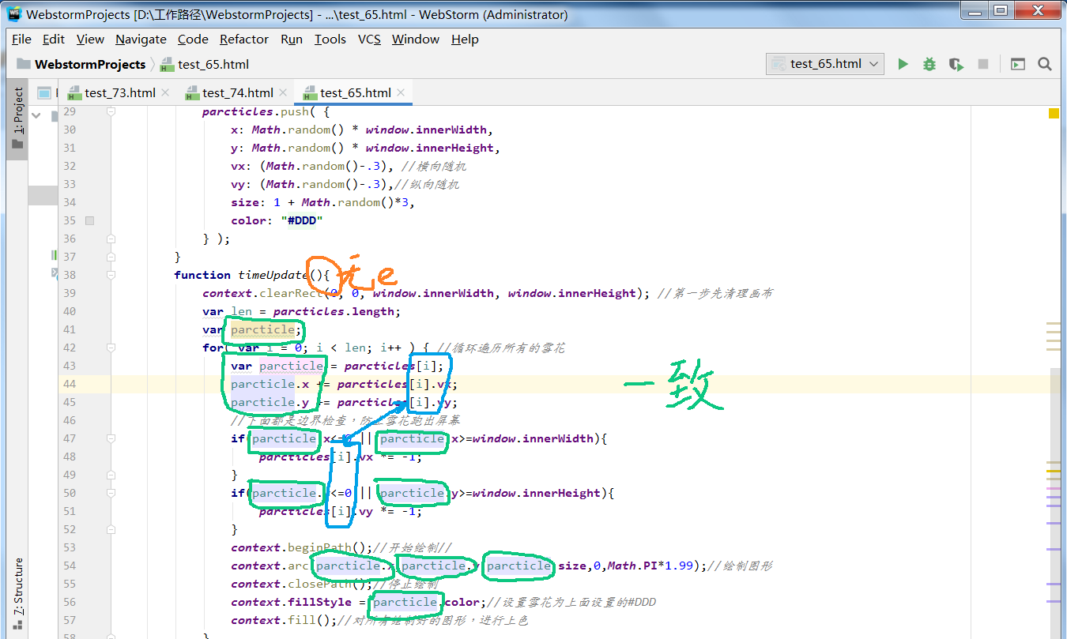Close the test_74.html tab
The image size is (1067, 639).
[x=283, y=92]
